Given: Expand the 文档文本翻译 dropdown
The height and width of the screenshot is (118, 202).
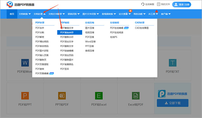Looking at the screenshot, I should [x=57, y=14].
